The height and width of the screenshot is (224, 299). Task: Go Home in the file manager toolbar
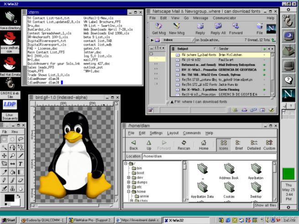(x=204, y=144)
